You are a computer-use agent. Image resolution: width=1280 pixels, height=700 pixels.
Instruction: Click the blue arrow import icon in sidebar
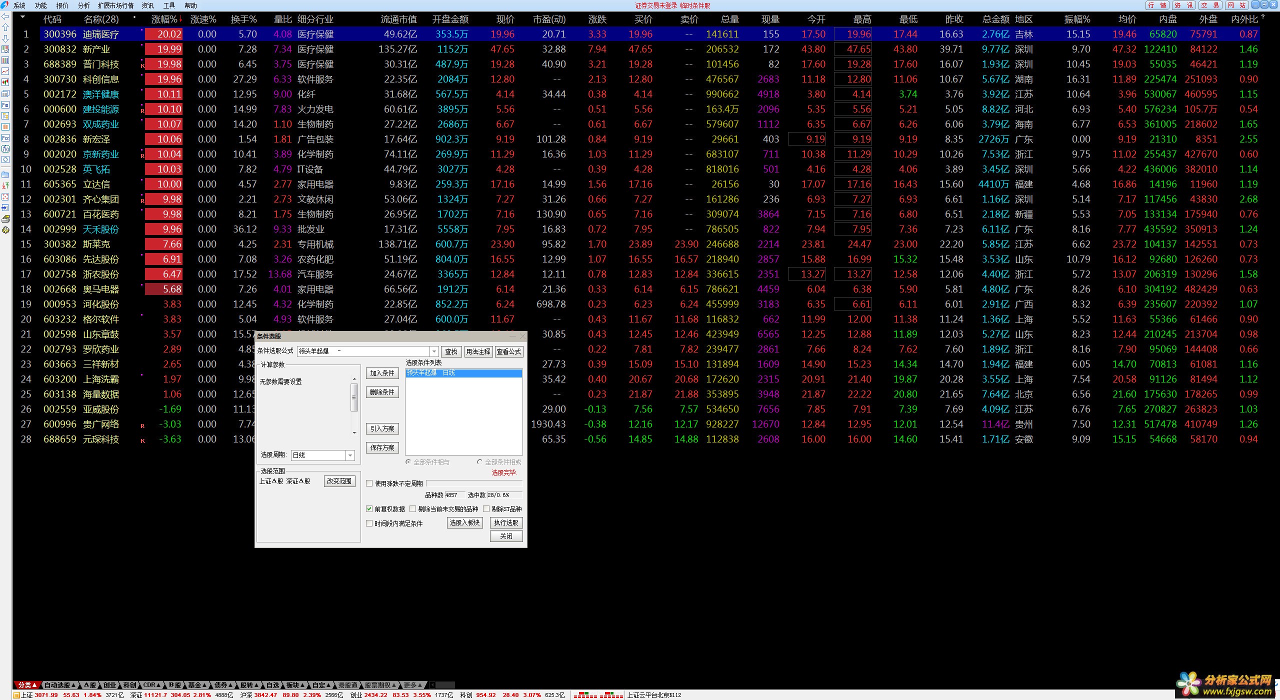pos(5,207)
